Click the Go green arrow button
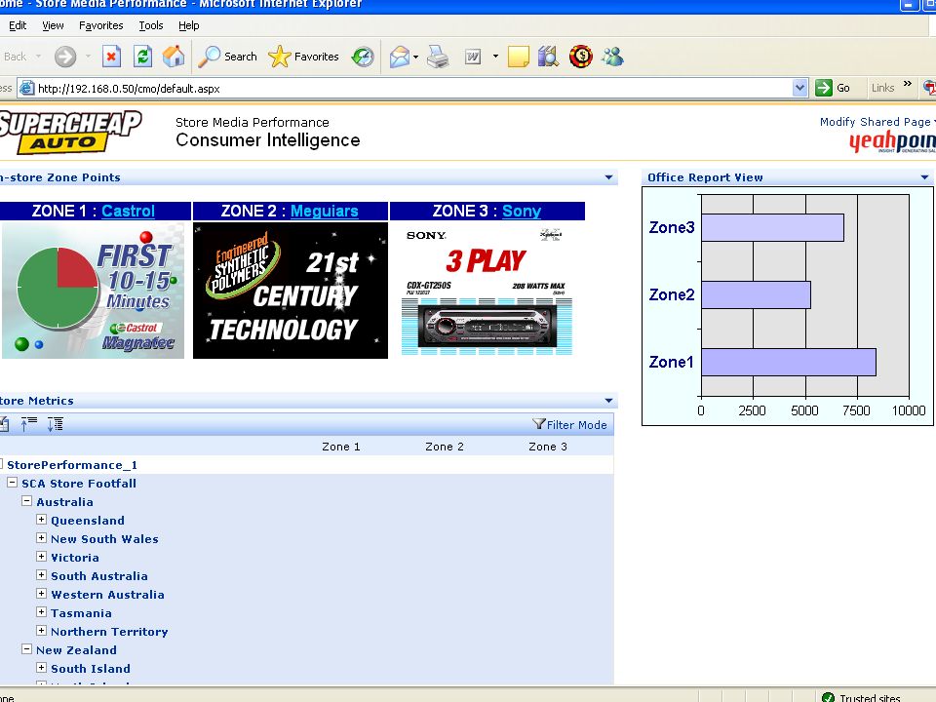 834,88
